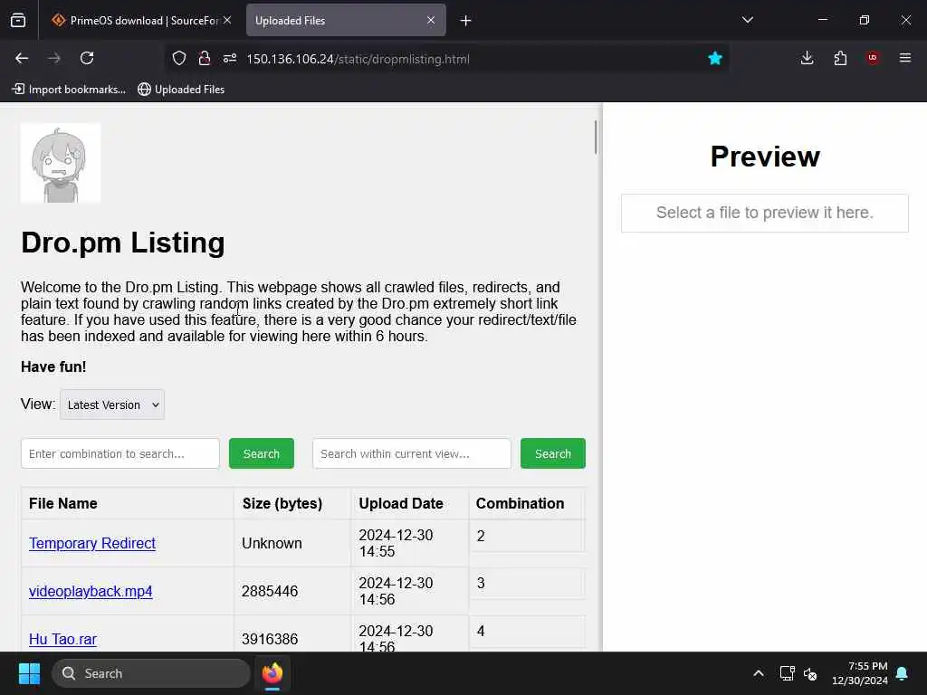This screenshot has width=927, height=695.
Task: Reload the current page
Action: click(87, 58)
